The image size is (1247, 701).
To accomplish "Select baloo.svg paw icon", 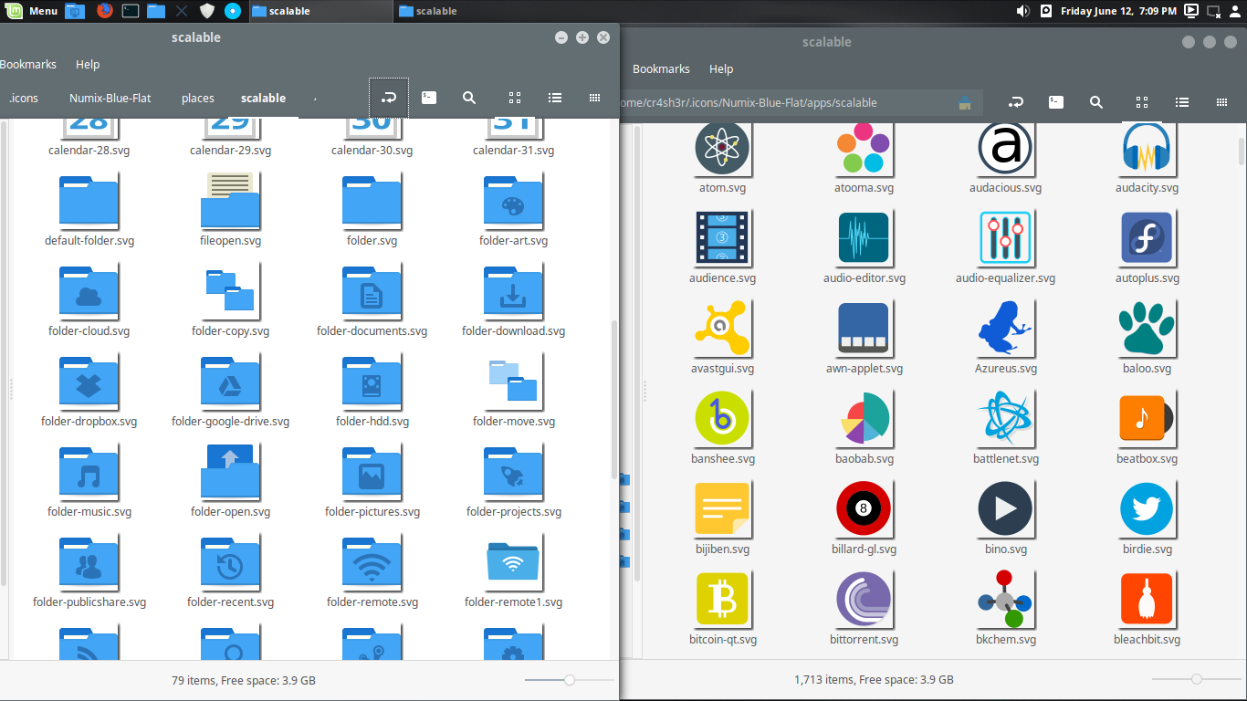I will point(1147,330).
